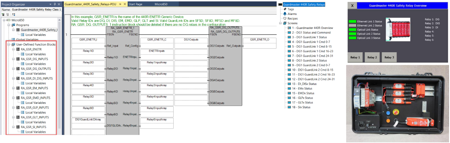Viewport: 450px width, 143px height.
Task: Click the RA_GSR_ENETR function block icon
Action: pos(18,49)
